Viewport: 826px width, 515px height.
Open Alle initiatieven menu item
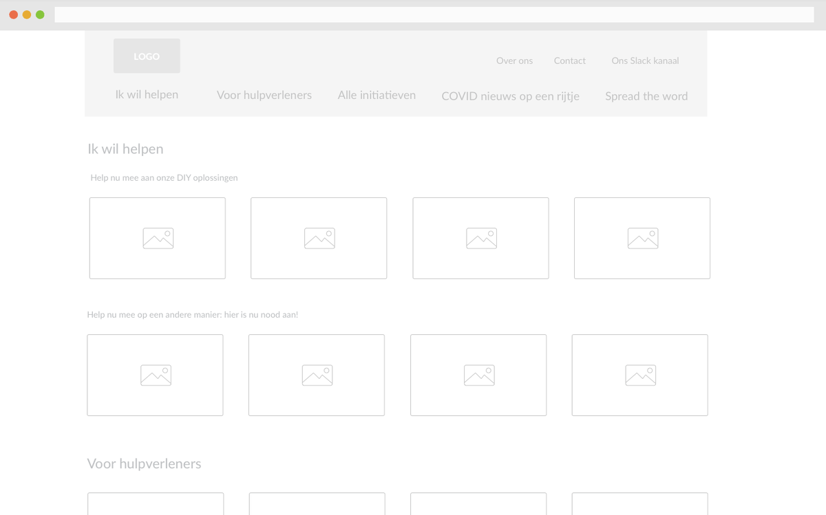click(377, 95)
